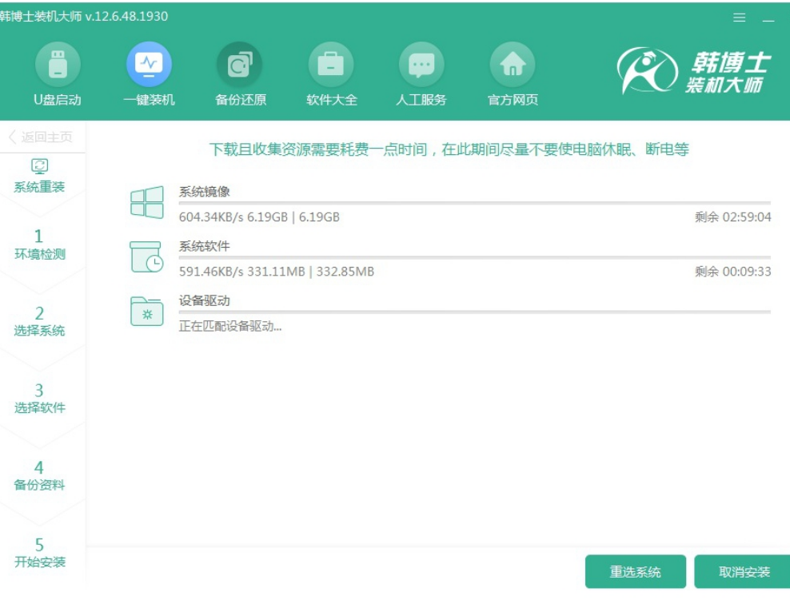
Task: Select the 一键装机 one-click install icon
Action: (149, 66)
